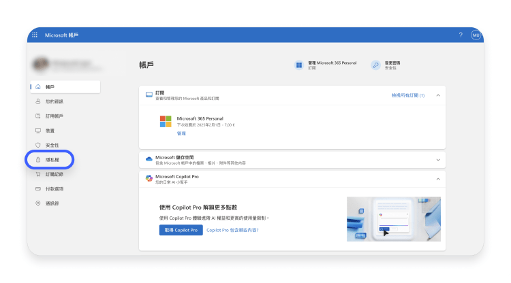Open Copilot Pro 包含哪些內容? link
511x283 pixels.
point(232,230)
